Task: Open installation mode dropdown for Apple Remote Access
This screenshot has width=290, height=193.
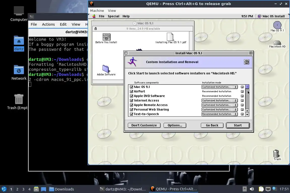Action: (219, 105)
